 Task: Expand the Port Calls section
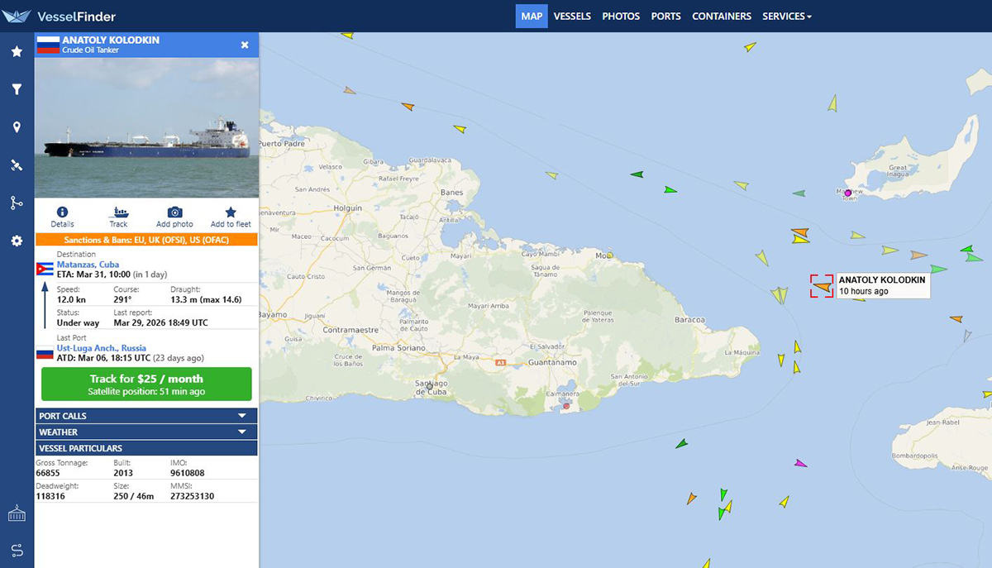click(147, 416)
